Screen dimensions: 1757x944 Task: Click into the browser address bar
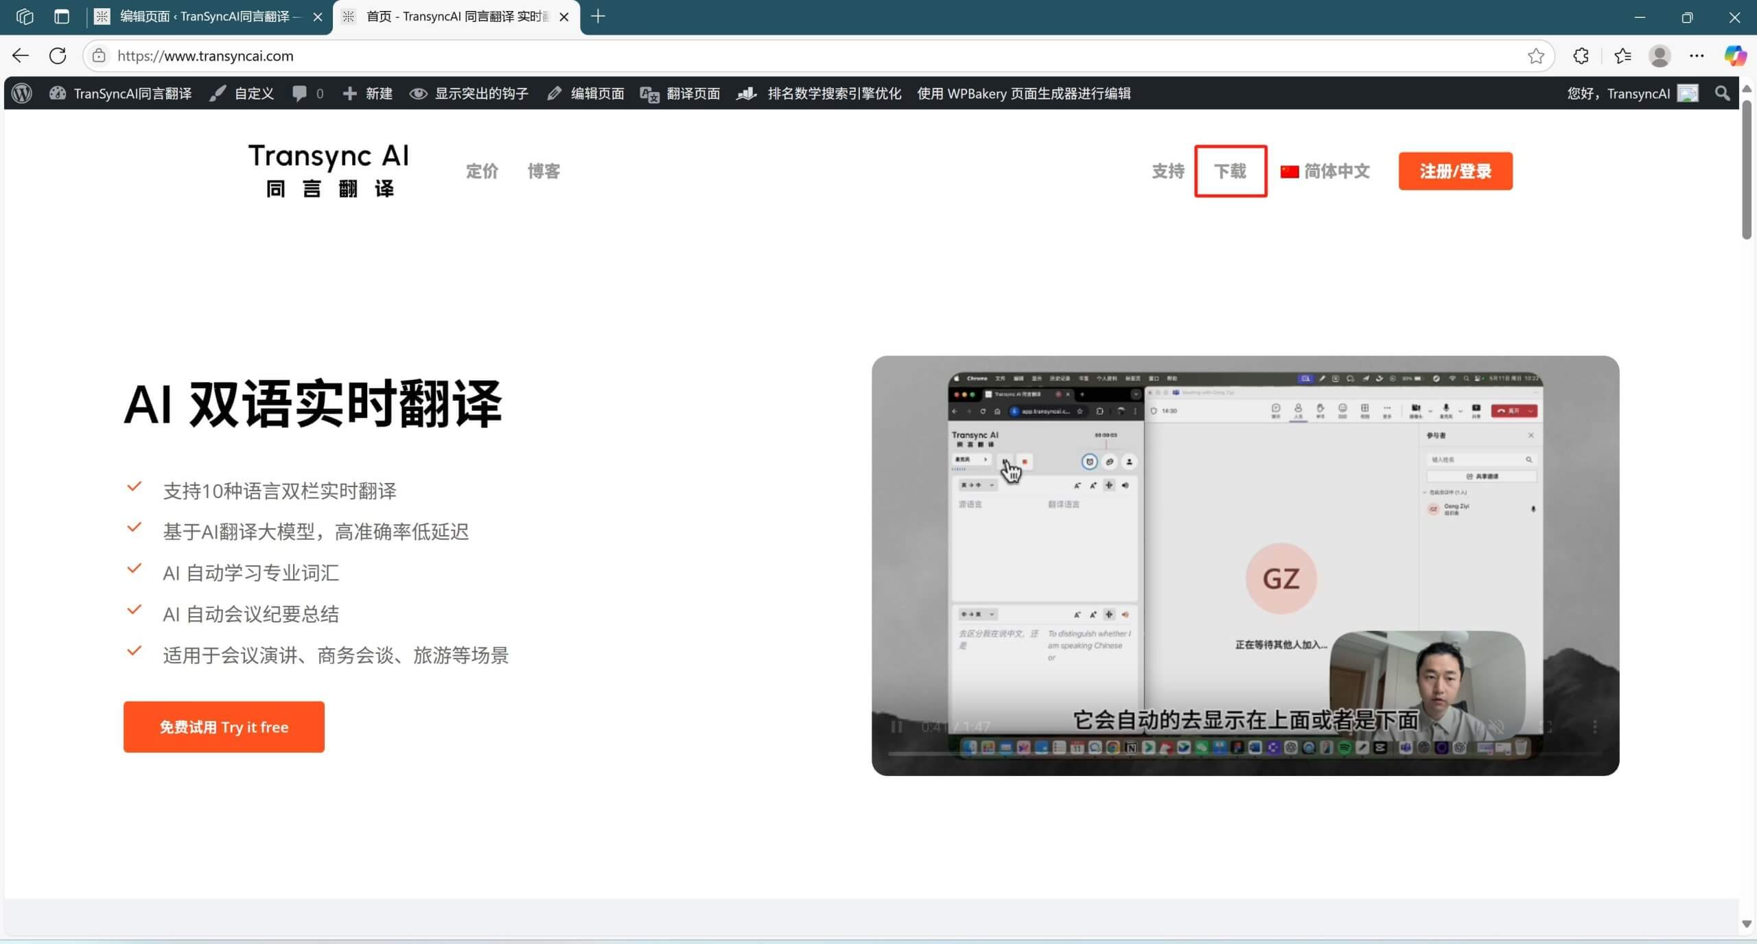(817, 56)
